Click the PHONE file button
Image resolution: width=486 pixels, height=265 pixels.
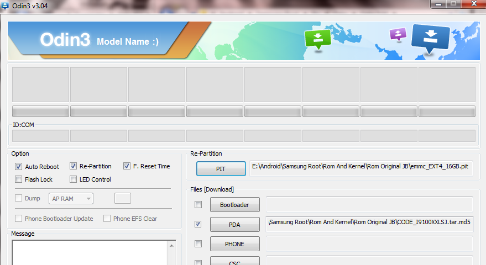234,244
